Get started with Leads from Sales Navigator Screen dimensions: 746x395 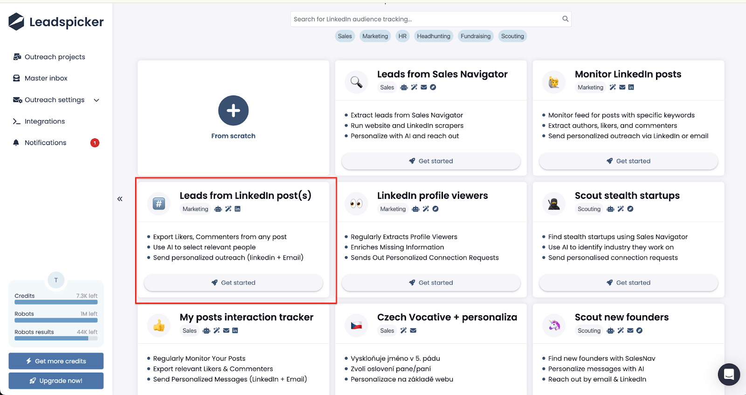click(x=431, y=161)
